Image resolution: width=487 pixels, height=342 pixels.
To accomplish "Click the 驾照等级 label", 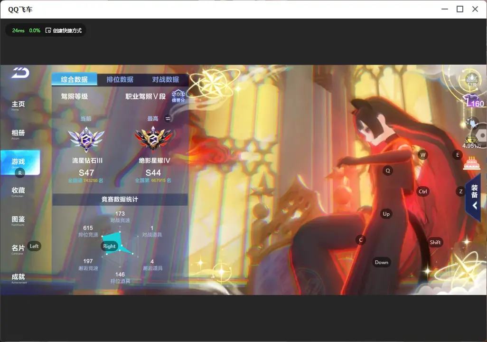I will (75, 96).
